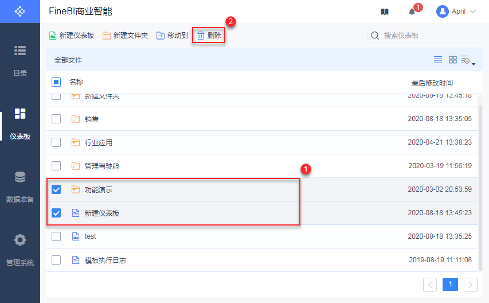Click the 销售 folder icon
489x303 pixels.
coord(76,119)
